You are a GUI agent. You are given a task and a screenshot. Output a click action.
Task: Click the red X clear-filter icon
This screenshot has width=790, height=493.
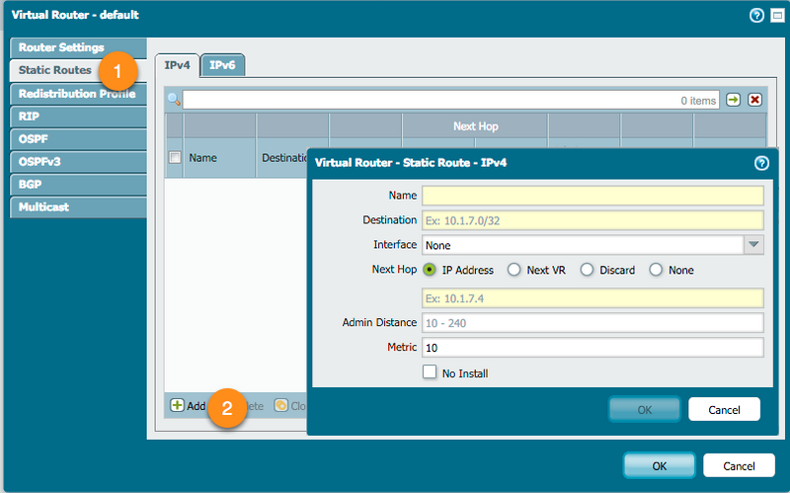coord(754,100)
